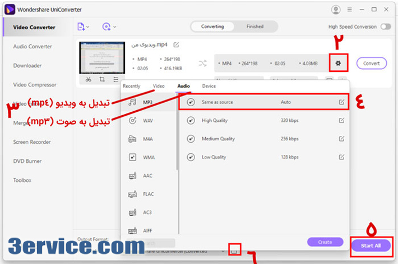This screenshot has height=264, width=398.
Task: Click the load DVD disc icon
Action: coord(107,26)
